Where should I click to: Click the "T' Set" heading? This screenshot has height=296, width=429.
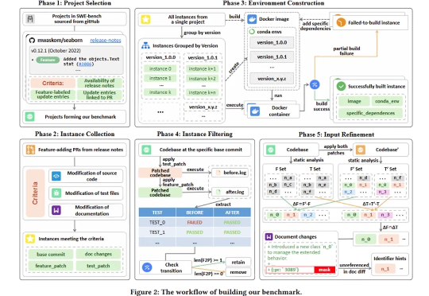(x=390, y=169)
